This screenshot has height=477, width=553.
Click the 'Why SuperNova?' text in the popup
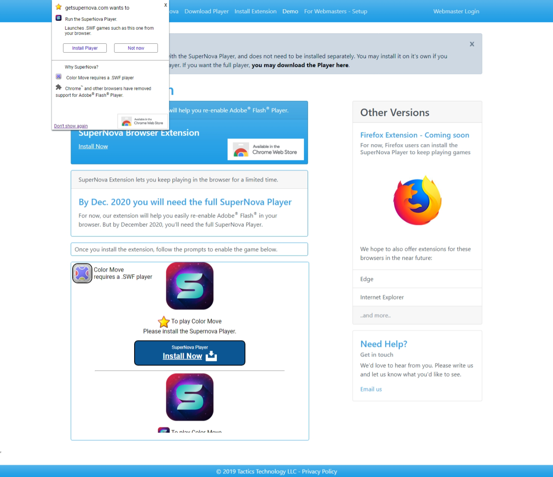coord(82,67)
